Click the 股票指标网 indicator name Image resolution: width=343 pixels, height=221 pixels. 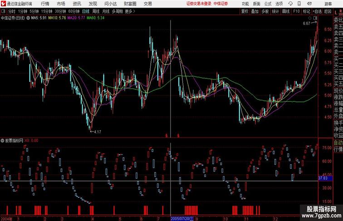[x=14, y=141]
